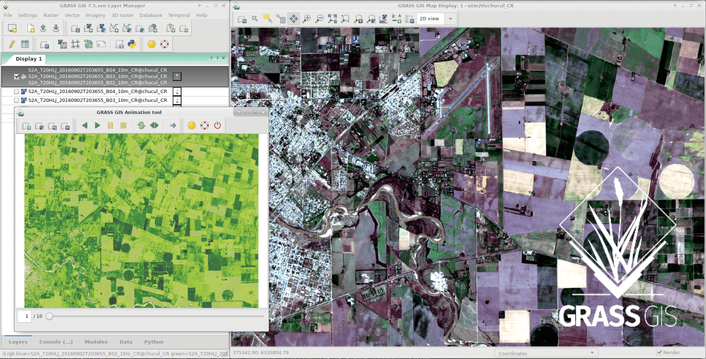706x359 pixels.
Task: Toggle play forward and backward mode
Action: pos(154,125)
